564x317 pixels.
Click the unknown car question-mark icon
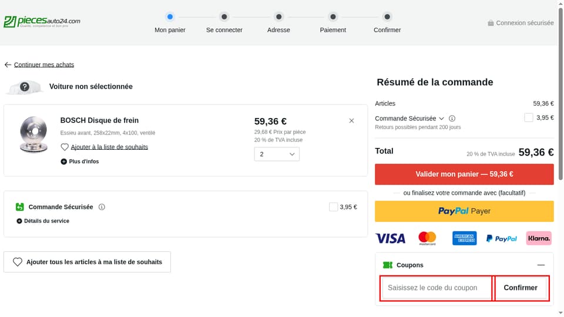tap(25, 87)
